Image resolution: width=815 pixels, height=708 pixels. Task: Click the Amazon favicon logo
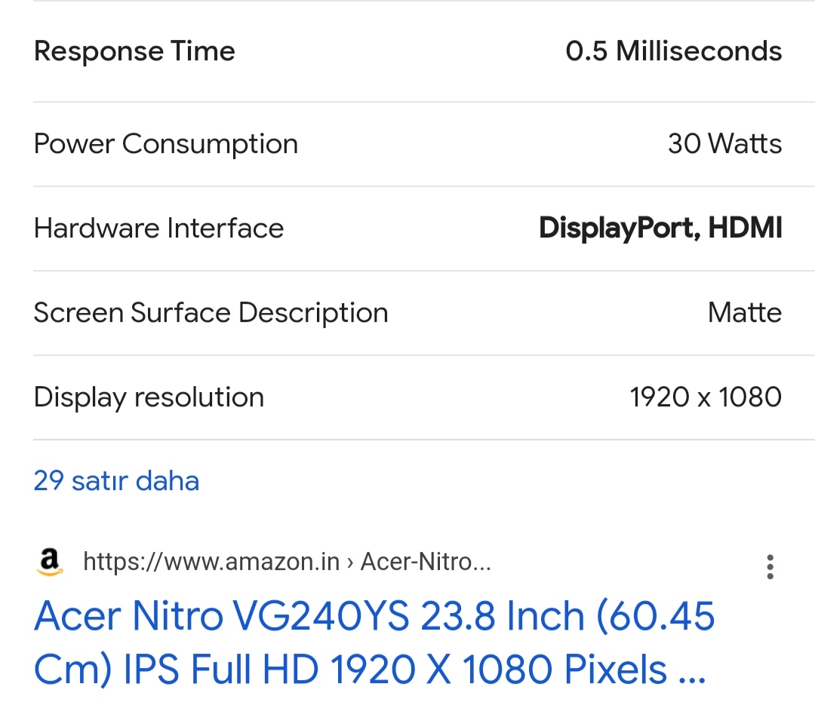50,562
